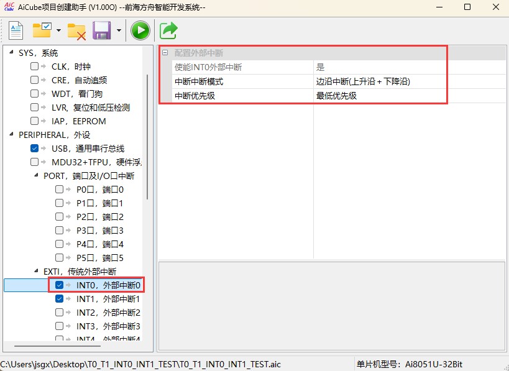Click the 边沿中断(上升沿 + 下降沿) value
Viewport: 509px width, 371px height.
[x=363, y=81]
